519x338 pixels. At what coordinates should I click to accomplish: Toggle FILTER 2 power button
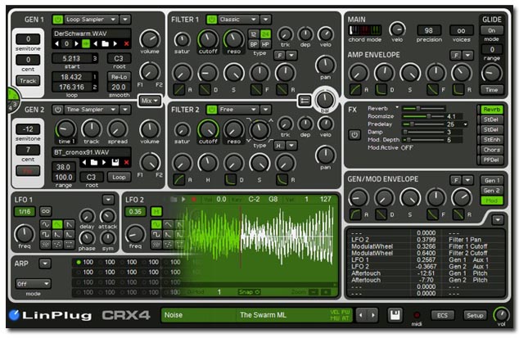click(211, 110)
